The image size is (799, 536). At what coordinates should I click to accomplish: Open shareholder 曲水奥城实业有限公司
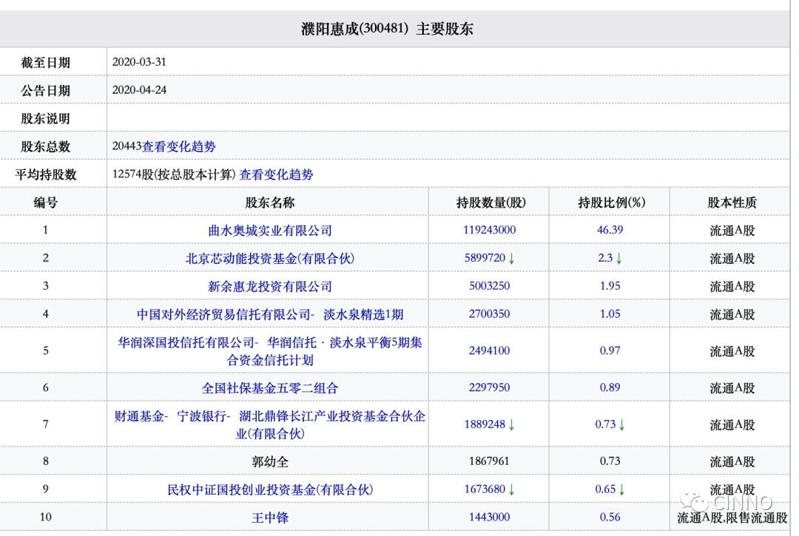coord(270,231)
